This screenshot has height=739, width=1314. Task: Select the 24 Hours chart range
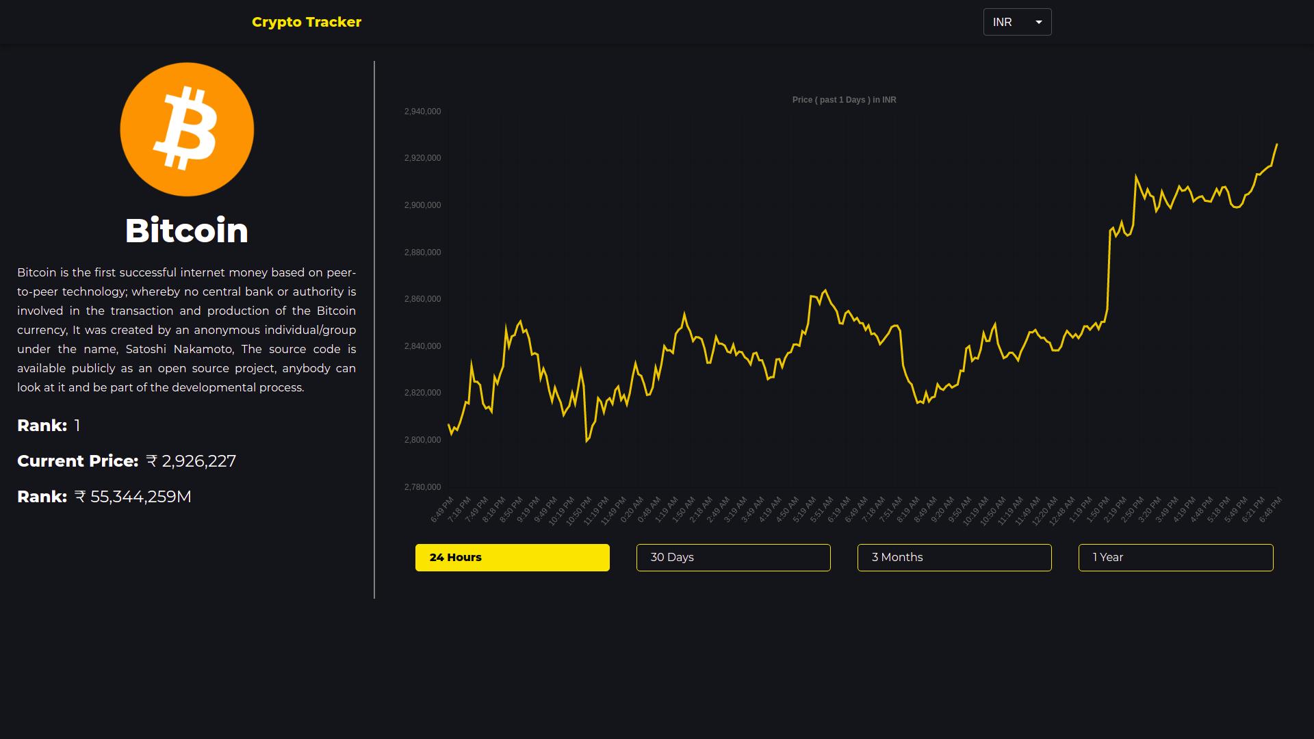512,558
